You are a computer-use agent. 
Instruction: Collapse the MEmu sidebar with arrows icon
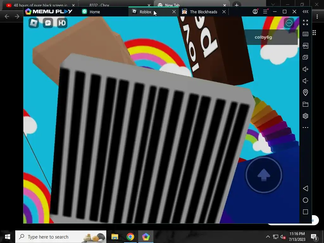tap(305, 12)
